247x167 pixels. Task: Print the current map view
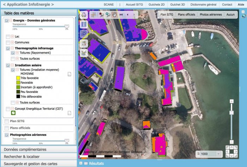point(84,15)
